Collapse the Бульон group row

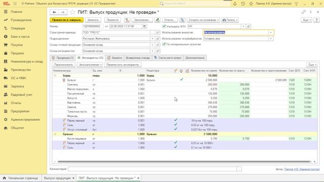pos(55,134)
